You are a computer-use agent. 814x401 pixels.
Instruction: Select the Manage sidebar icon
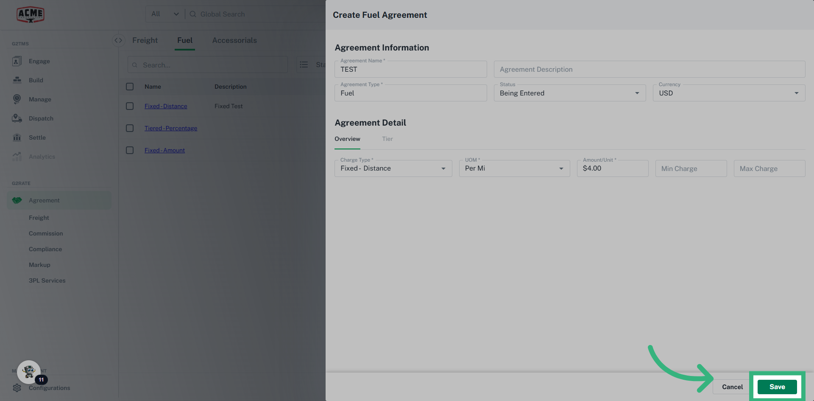click(x=17, y=99)
